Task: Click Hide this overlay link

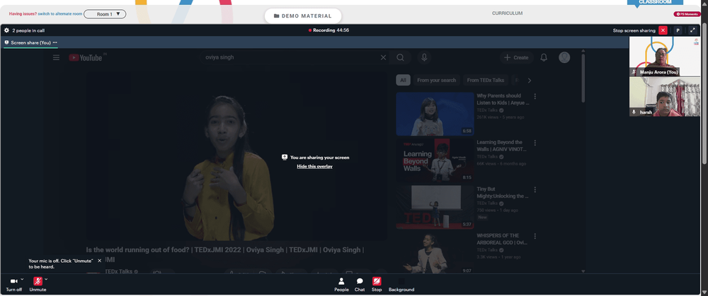Action: click(314, 166)
